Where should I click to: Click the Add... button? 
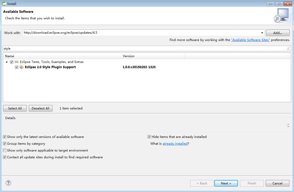click(277, 33)
